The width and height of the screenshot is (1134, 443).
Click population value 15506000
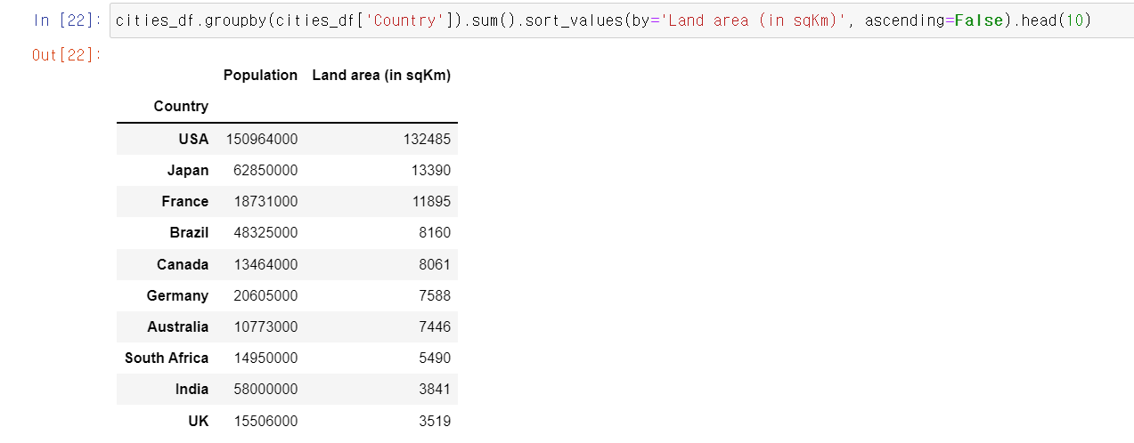[x=265, y=421]
